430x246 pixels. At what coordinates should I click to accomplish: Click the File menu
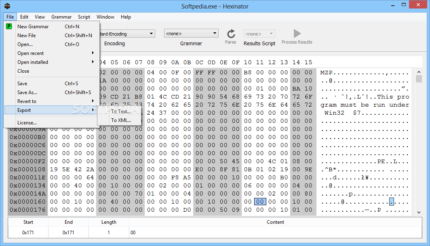point(10,17)
